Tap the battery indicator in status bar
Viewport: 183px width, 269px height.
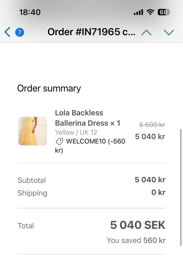164,12
